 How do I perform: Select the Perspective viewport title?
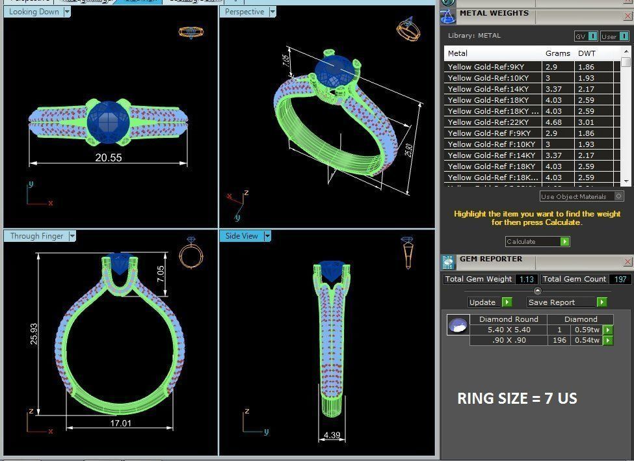tap(244, 12)
